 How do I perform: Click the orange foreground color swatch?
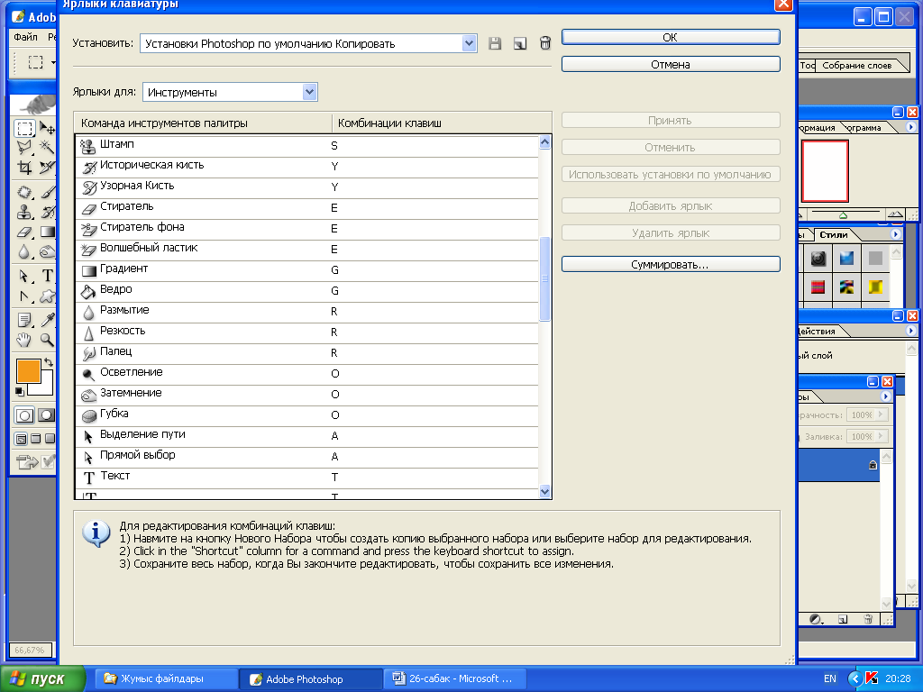click(28, 371)
